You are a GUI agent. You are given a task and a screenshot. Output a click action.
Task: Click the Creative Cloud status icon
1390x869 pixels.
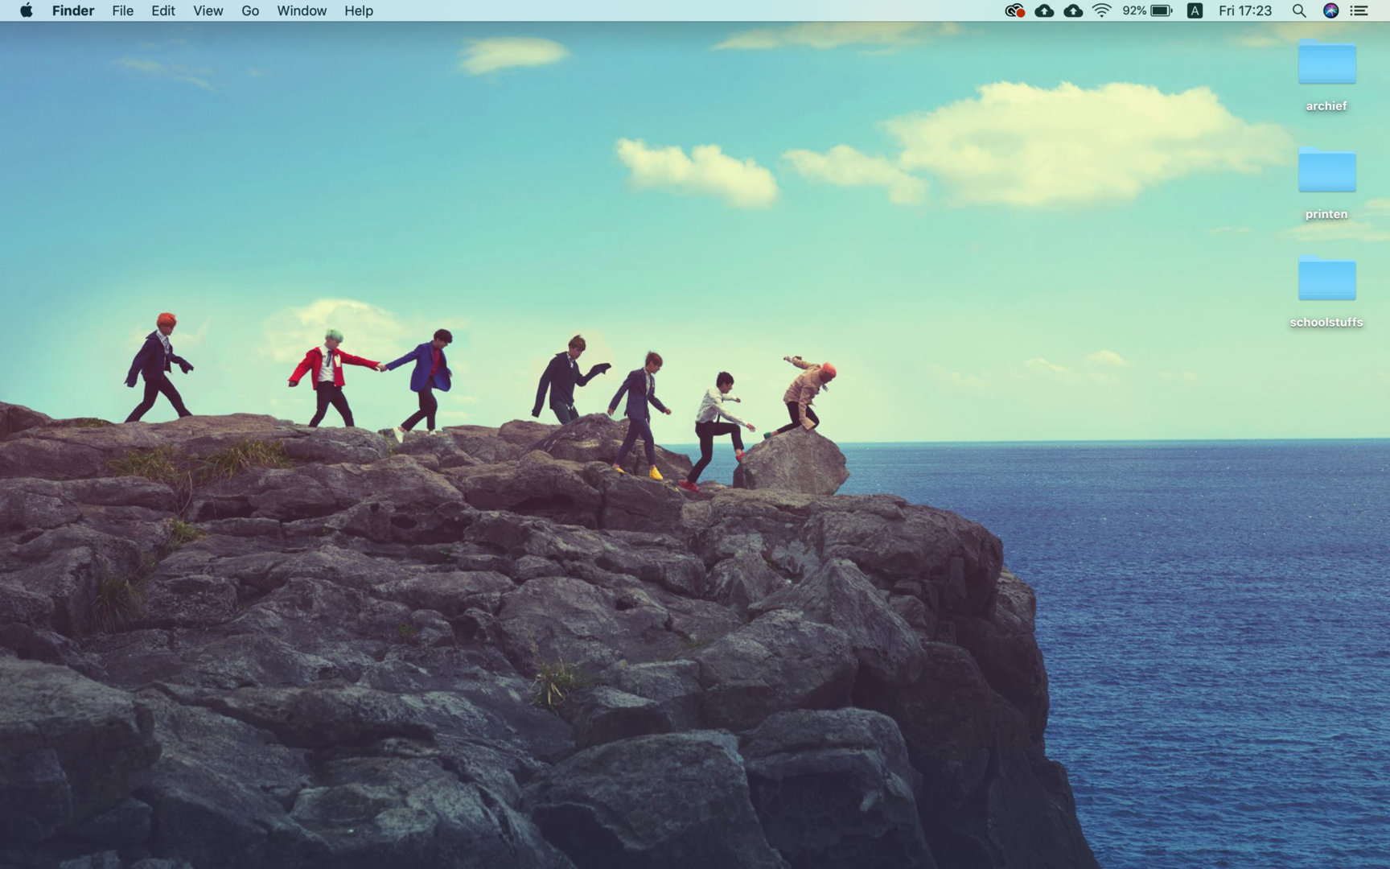(1015, 10)
